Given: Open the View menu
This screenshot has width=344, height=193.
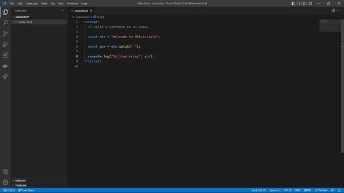Looking at the screenshot, I should 44,4.
